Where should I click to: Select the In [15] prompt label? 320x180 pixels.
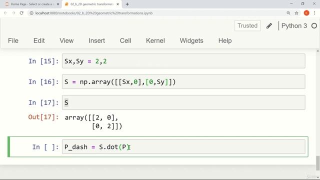pyautogui.click(x=43, y=61)
